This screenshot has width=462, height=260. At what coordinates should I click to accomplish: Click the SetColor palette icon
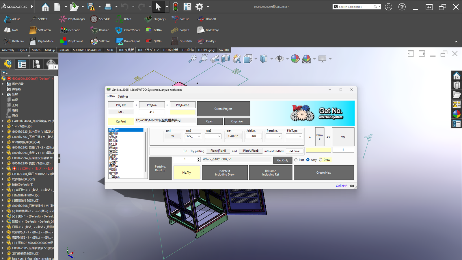coord(94,41)
